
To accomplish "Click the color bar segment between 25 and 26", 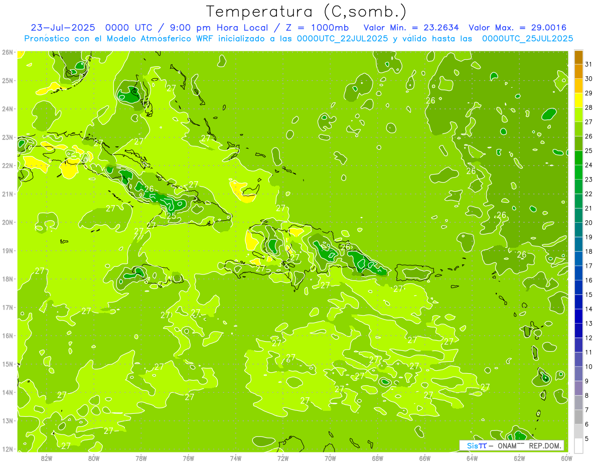I will click(578, 143).
